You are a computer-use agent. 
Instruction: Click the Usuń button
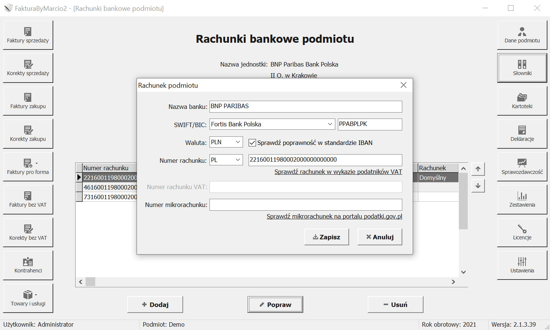[x=395, y=304]
